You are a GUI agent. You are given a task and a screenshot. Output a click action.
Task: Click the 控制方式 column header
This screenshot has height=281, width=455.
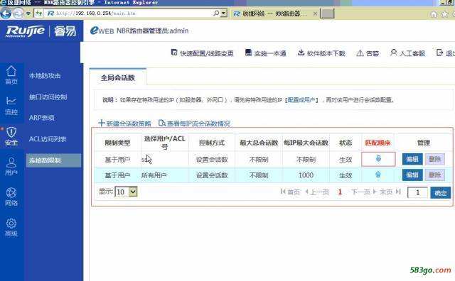pos(212,143)
